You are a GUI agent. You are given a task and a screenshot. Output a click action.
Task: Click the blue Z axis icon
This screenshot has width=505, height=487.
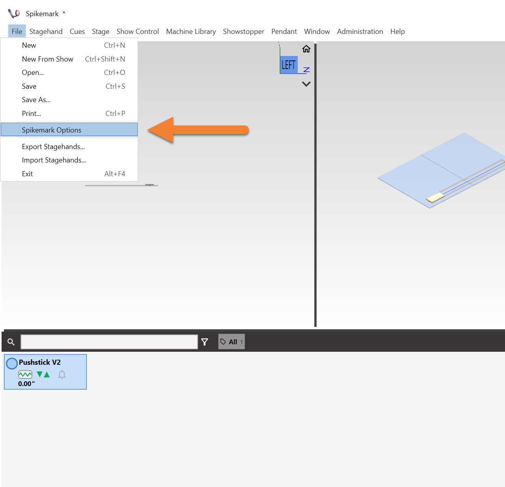click(306, 70)
